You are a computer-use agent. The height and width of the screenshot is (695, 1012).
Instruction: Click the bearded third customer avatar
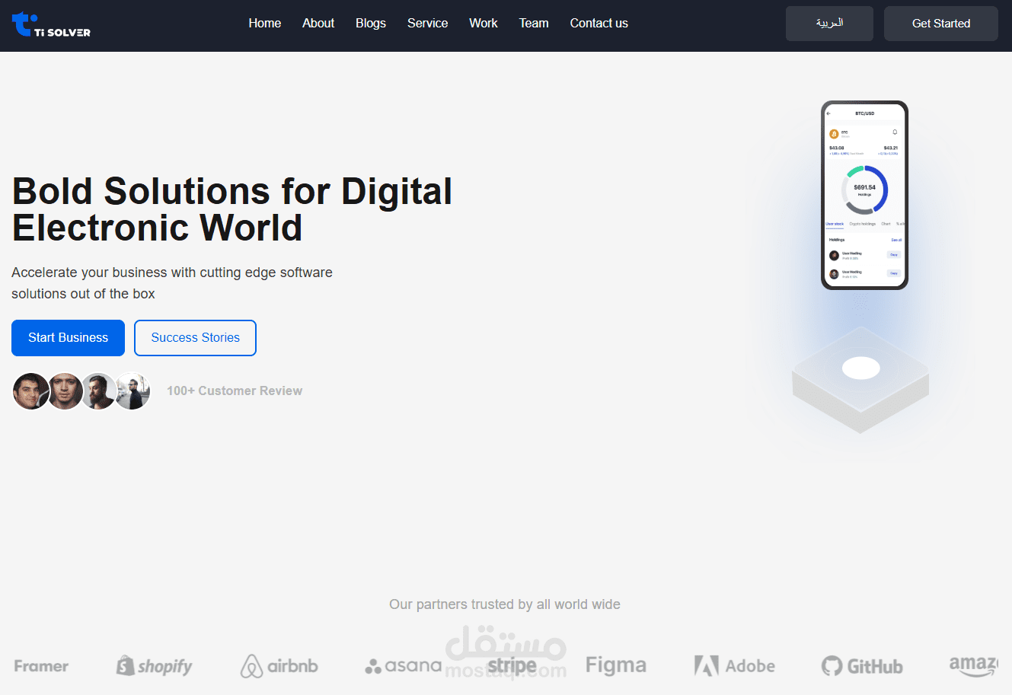pyautogui.click(x=99, y=391)
